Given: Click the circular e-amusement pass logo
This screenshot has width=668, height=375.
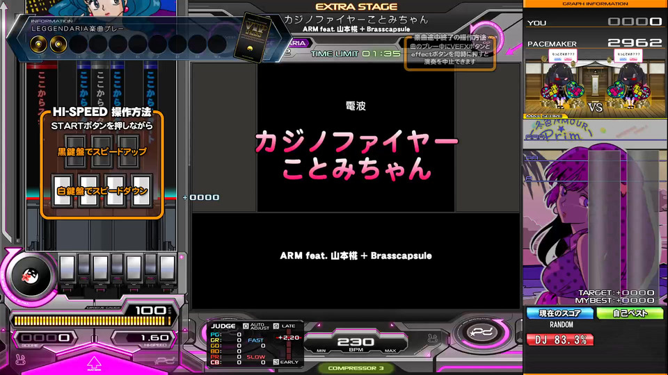Looking at the screenshot, I should click(x=482, y=333).
